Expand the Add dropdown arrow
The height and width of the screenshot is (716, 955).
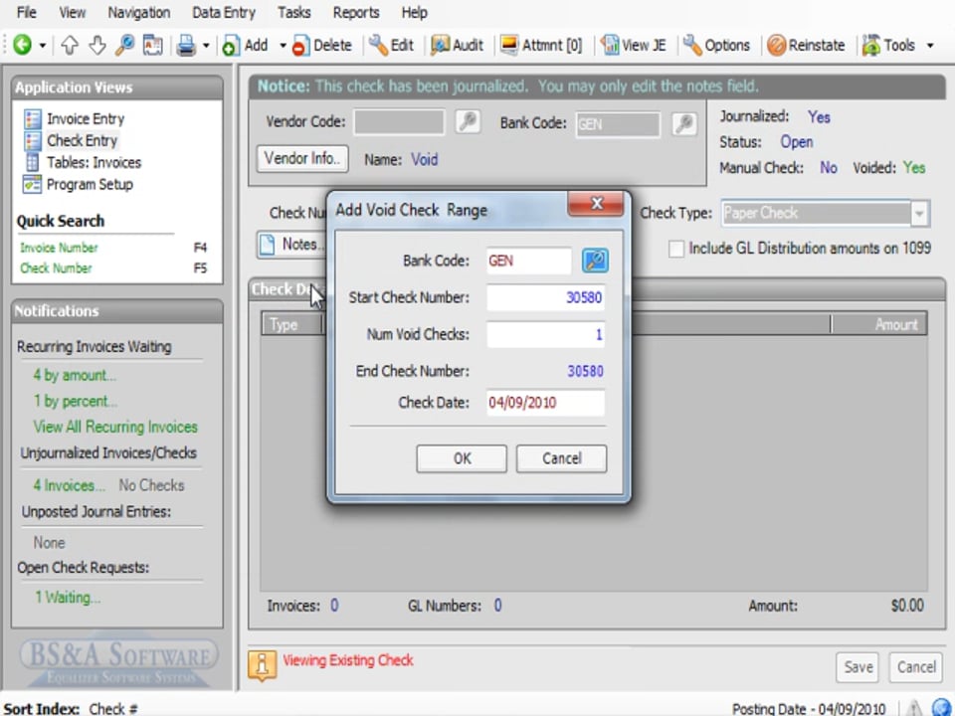[x=283, y=45]
